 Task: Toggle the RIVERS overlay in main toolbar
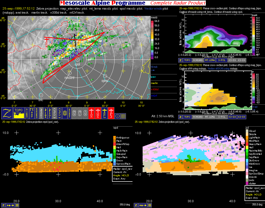27,113
